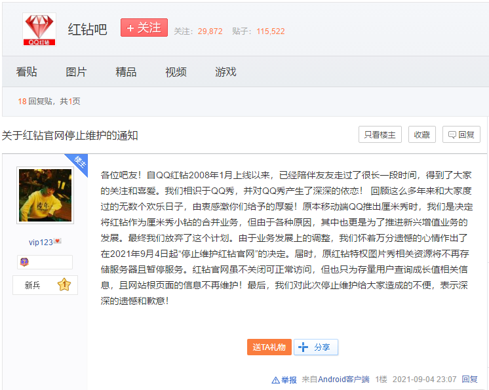Send a gift with 送TA礼物
The width and height of the screenshot is (489, 390).
pos(269,347)
